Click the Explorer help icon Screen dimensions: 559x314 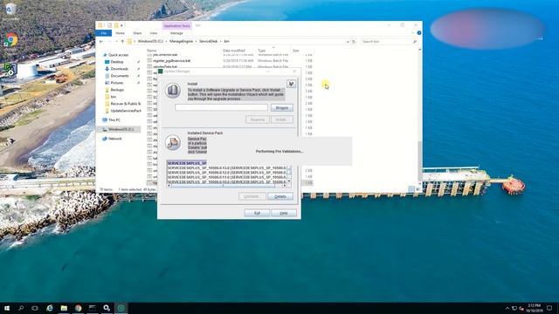tap(419, 33)
